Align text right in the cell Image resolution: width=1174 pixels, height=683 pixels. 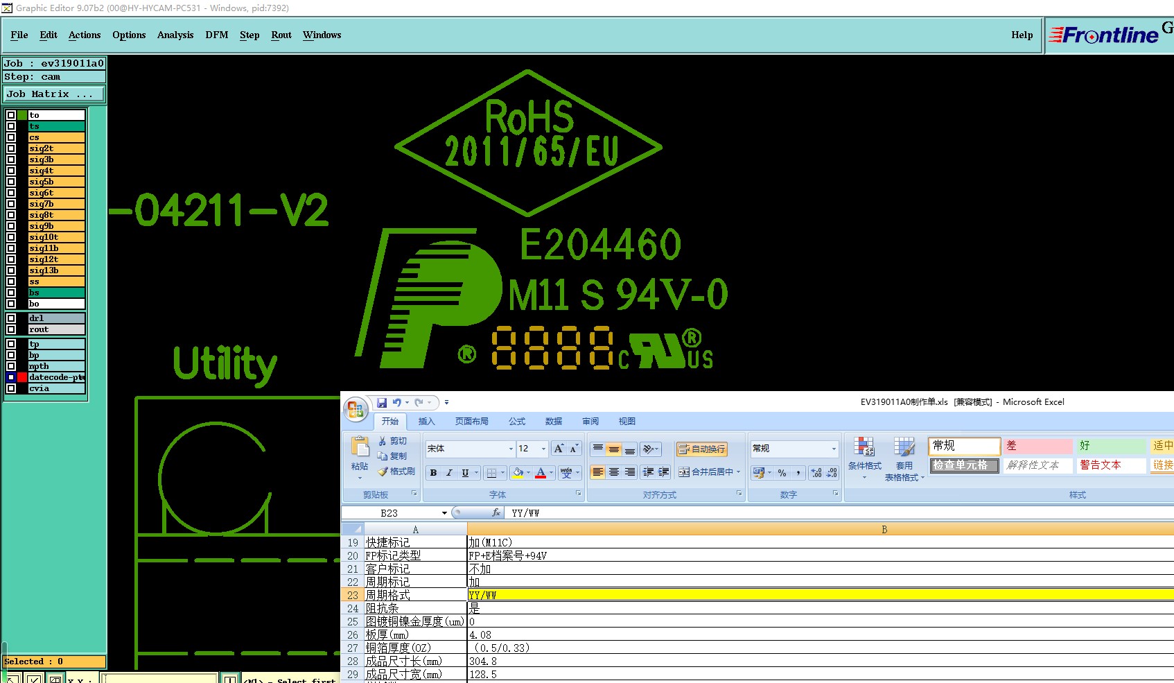coord(630,472)
